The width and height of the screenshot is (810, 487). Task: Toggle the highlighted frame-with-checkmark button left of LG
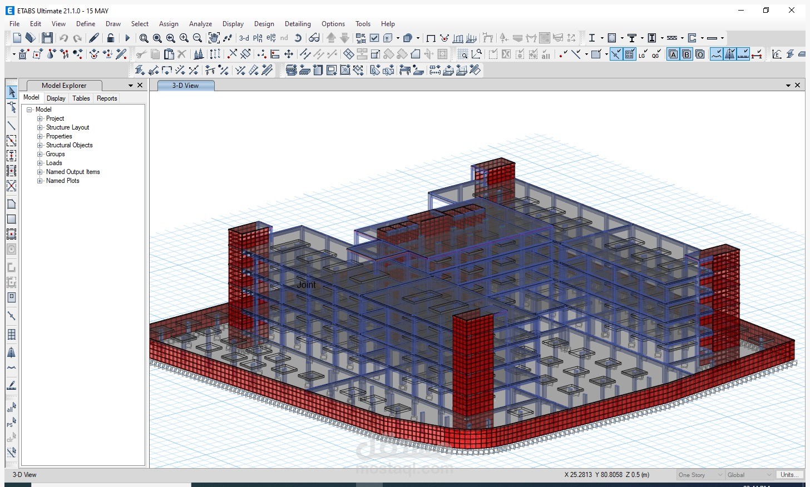630,54
